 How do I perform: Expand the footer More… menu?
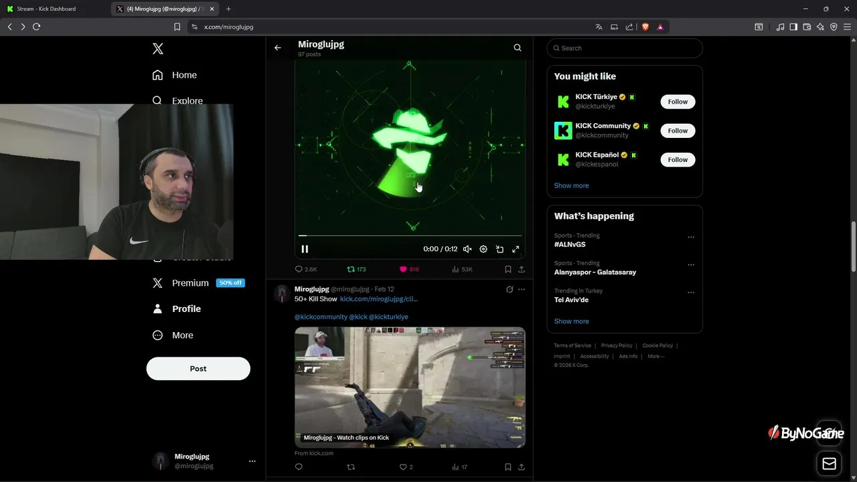[x=656, y=356]
